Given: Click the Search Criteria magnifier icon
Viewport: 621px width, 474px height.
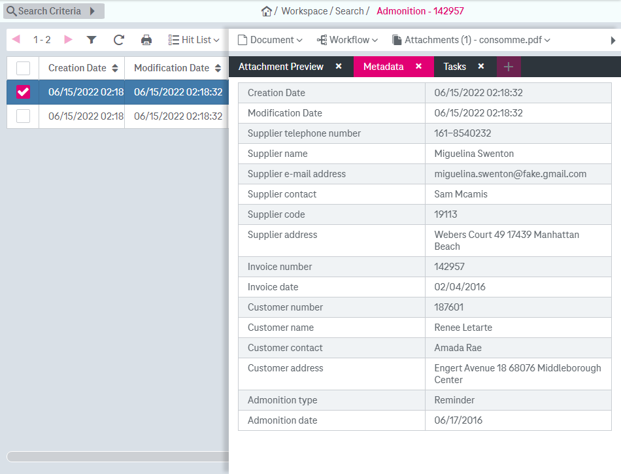Looking at the screenshot, I should point(12,11).
